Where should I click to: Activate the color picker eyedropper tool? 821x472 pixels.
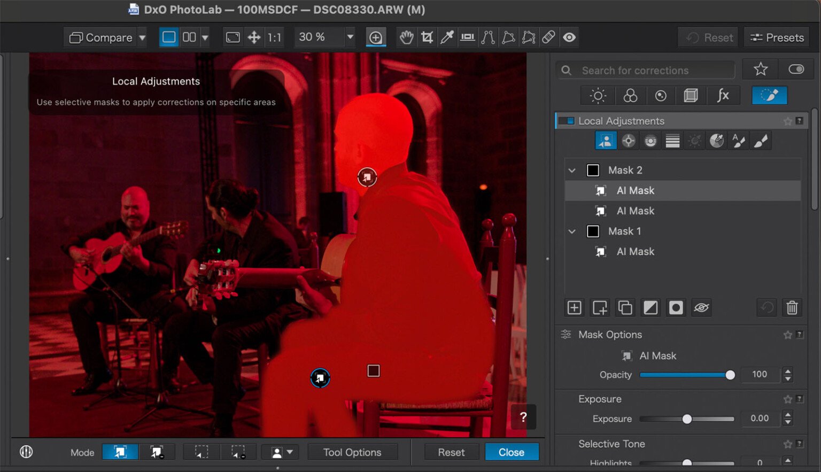point(447,37)
